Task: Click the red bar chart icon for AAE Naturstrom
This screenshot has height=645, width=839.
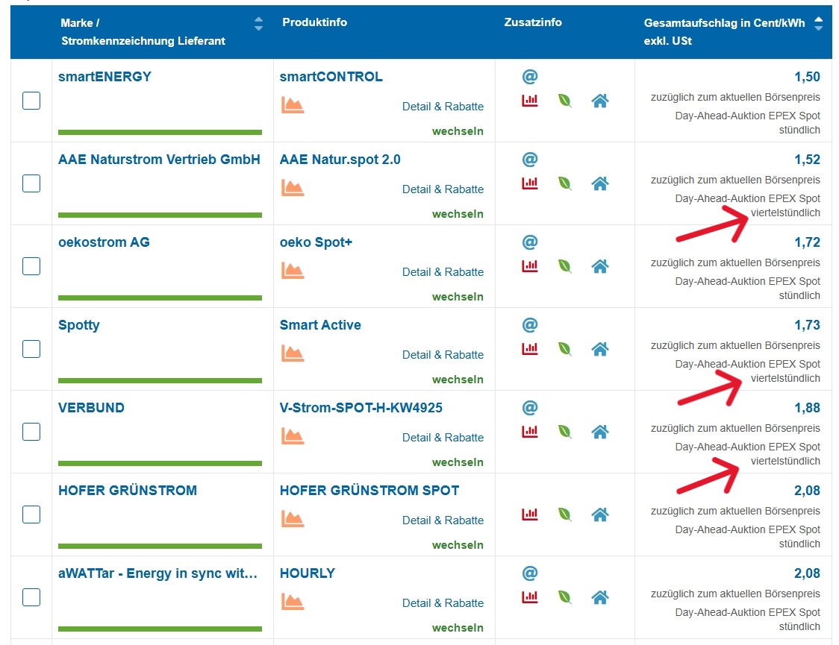Action: point(530,183)
